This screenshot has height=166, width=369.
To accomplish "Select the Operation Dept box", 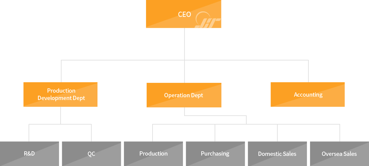I will click(x=184, y=95).
